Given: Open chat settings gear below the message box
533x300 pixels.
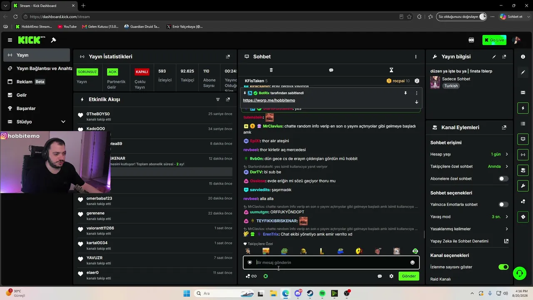Looking at the screenshot, I should coord(391,276).
